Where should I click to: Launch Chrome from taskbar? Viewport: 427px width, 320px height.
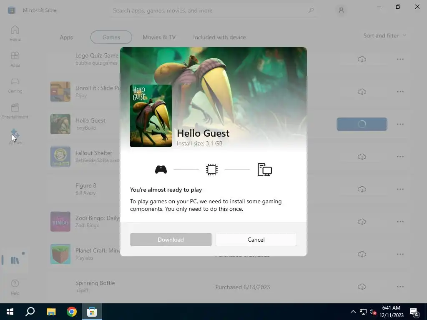72,312
